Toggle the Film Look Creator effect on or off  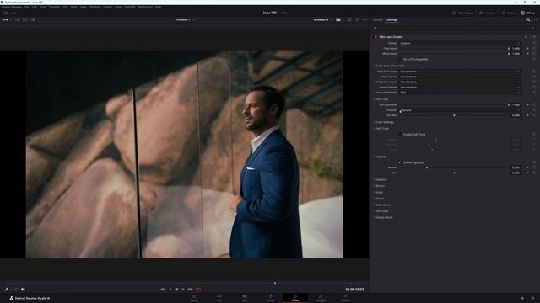tap(375, 37)
